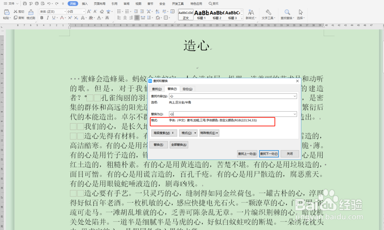Open 特殊格式(E) dropdown in dialog
Screen dimensions: 384x230
click(x=209, y=133)
